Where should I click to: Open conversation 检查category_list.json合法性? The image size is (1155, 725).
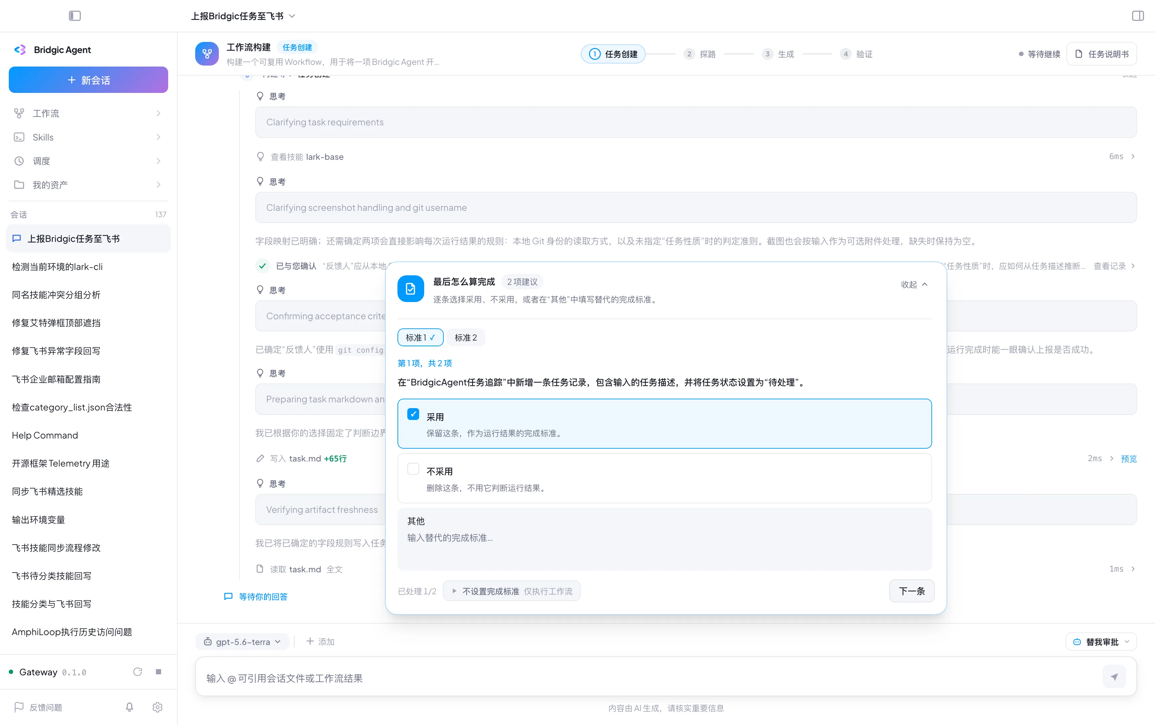tap(88, 407)
